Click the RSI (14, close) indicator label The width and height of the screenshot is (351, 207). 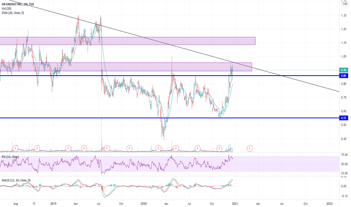10,157
